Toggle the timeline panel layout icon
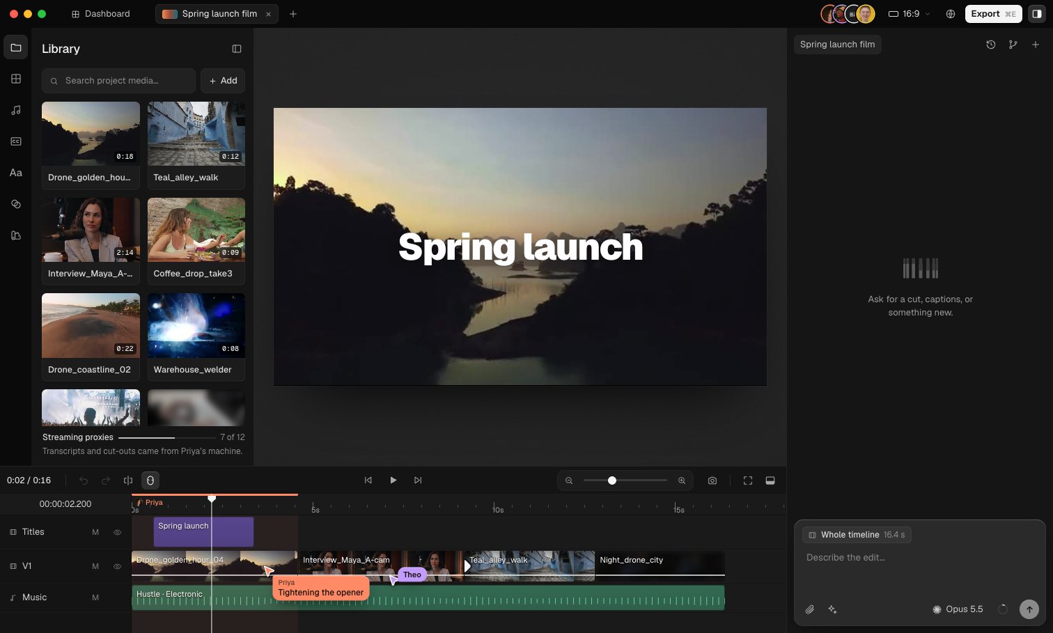 click(x=770, y=480)
